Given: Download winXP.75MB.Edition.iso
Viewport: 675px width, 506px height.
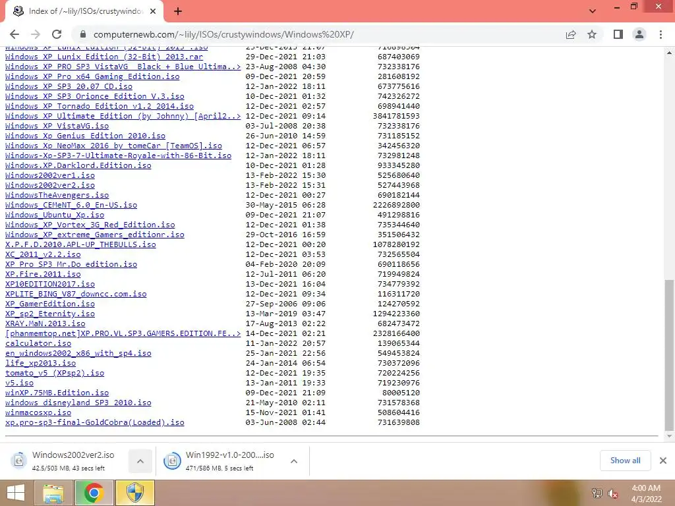Looking at the screenshot, I should 57,393.
